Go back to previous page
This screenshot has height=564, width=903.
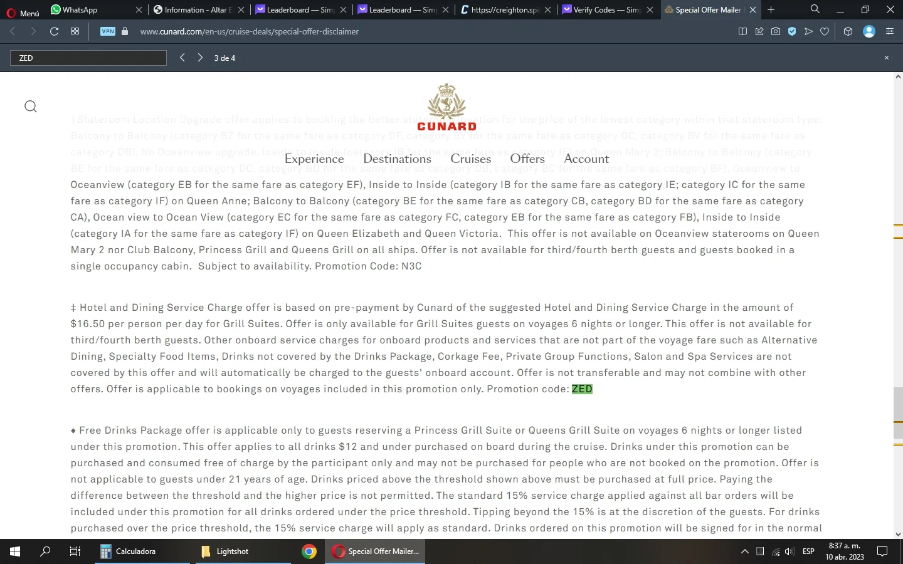13,31
